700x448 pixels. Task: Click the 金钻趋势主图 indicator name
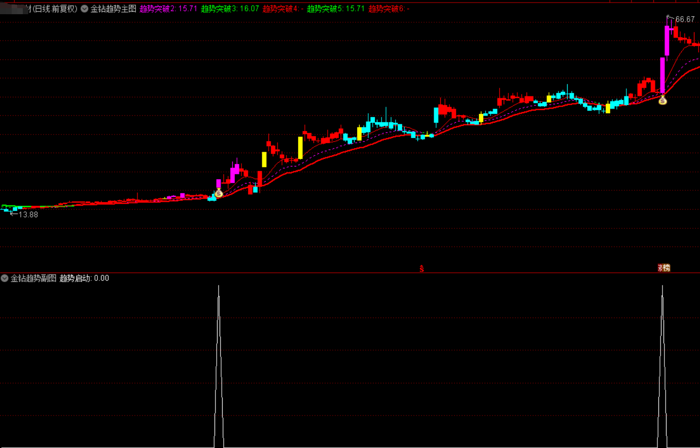(x=114, y=9)
